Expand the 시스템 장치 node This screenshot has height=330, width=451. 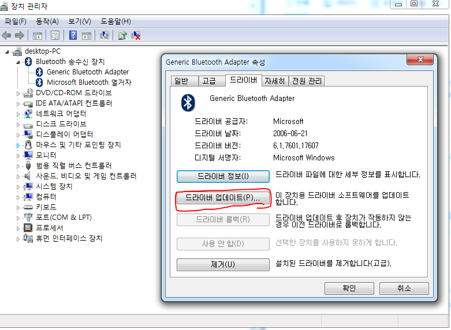click(18, 187)
